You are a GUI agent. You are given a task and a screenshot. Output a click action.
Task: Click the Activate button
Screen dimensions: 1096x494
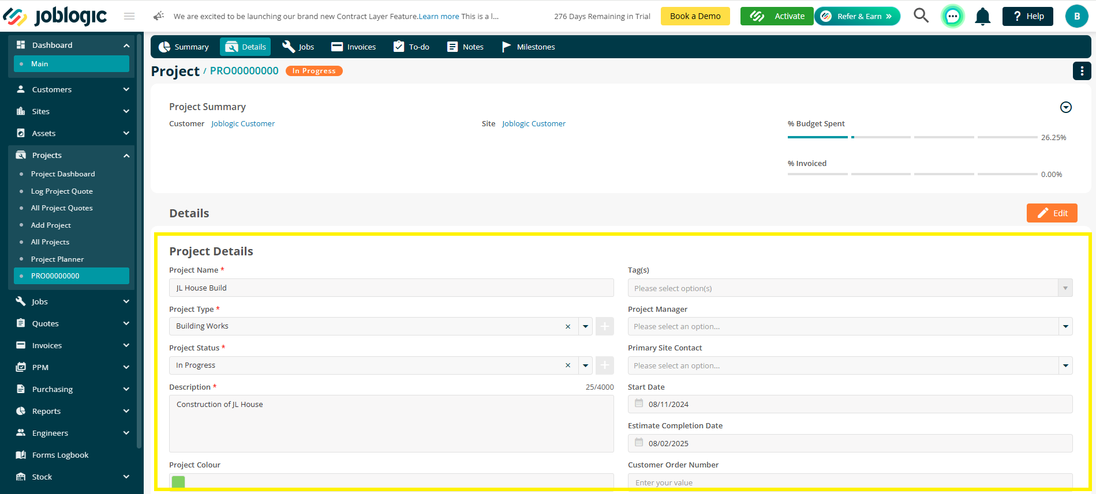[x=777, y=16]
